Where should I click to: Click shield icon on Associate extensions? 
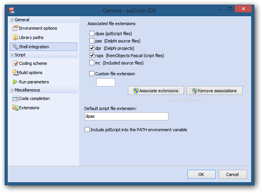pos(136,91)
